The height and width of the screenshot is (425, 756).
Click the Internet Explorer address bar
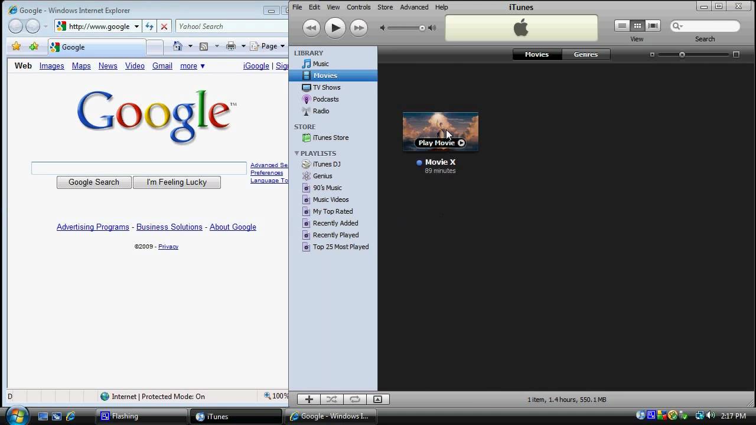(x=98, y=27)
